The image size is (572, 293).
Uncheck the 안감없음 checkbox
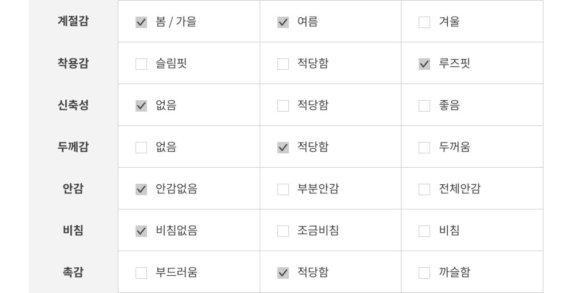[x=141, y=189]
